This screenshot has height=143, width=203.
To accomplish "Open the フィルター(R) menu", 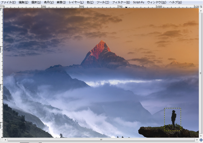I will (121, 2).
